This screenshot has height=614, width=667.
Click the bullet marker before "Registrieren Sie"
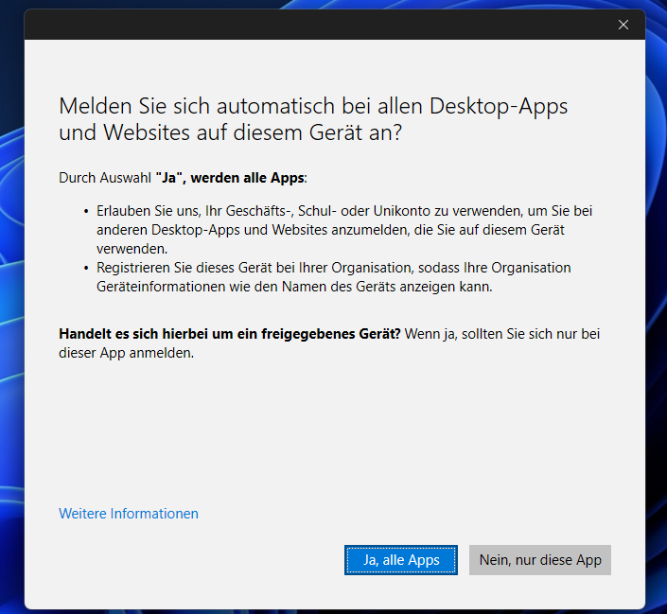[86, 268]
